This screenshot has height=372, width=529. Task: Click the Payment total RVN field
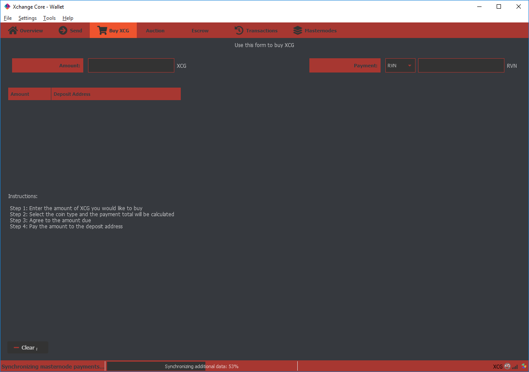pyautogui.click(x=461, y=66)
